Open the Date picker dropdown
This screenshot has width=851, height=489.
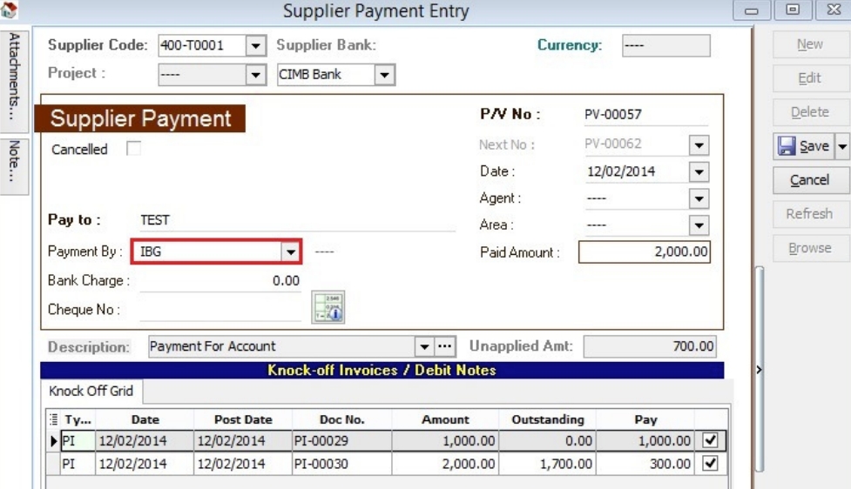pos(699,171)
